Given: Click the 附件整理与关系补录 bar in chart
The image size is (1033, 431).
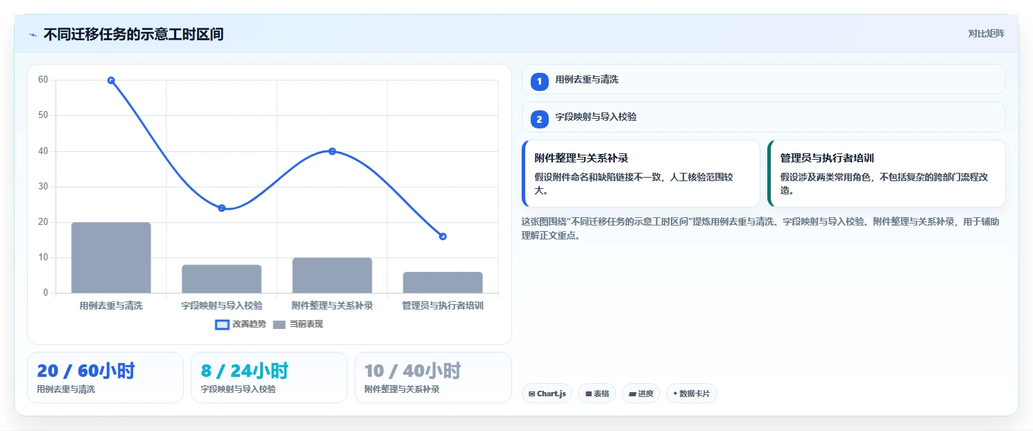Looking at the screenshot, I should (332, 276).
